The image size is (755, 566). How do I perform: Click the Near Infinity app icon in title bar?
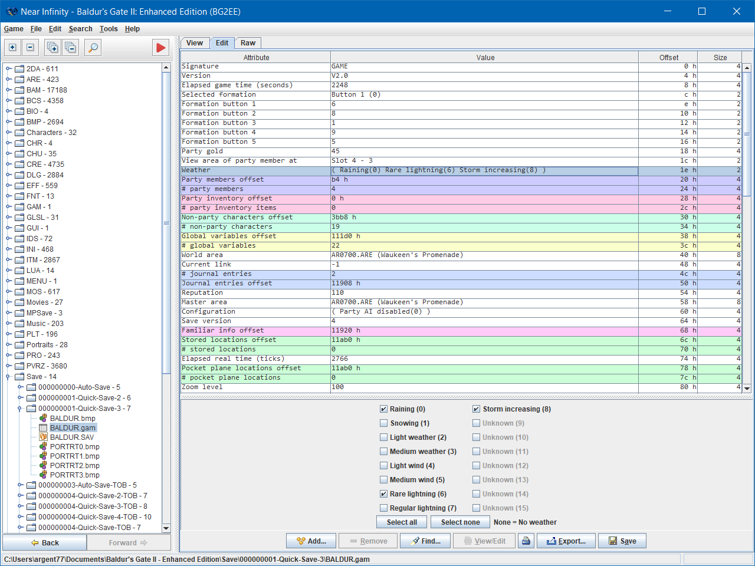pyautogui.click(x=12, y=12)
